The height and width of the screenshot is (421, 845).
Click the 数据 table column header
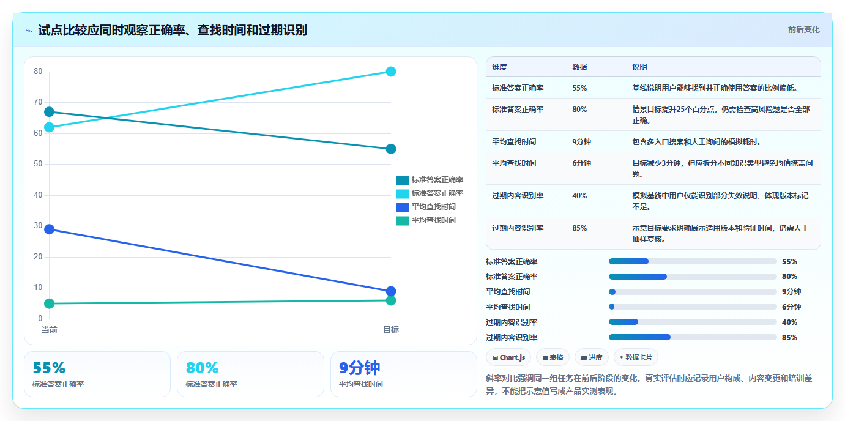[x=579, y=67]
